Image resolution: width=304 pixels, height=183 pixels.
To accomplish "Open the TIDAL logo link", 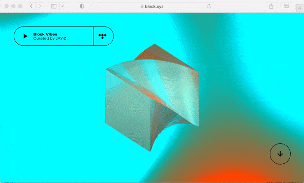I will click(102, 36).
